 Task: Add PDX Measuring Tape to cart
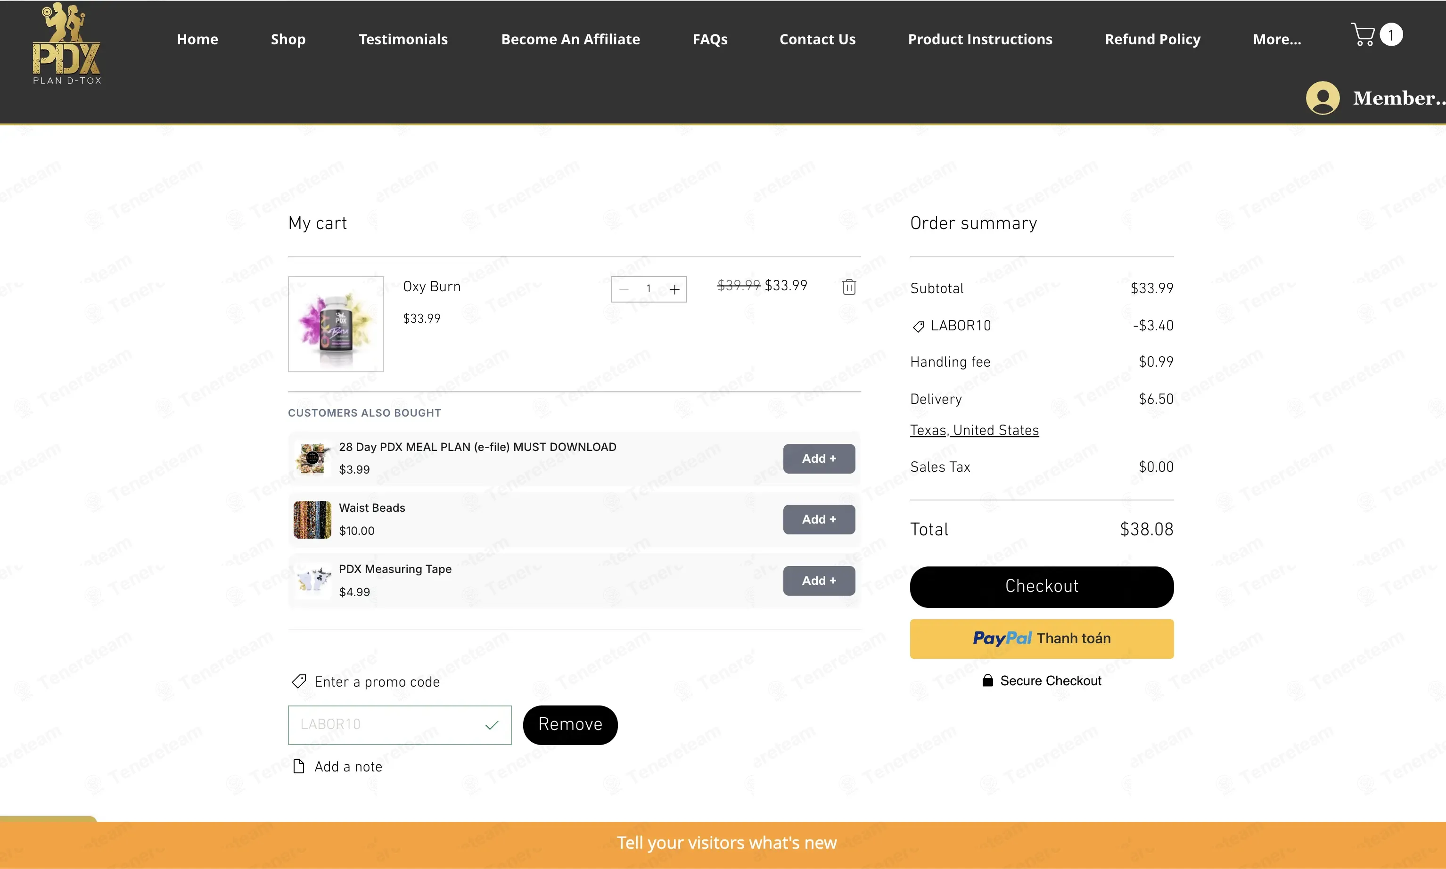pyautogui.click(x=819, y=580)
